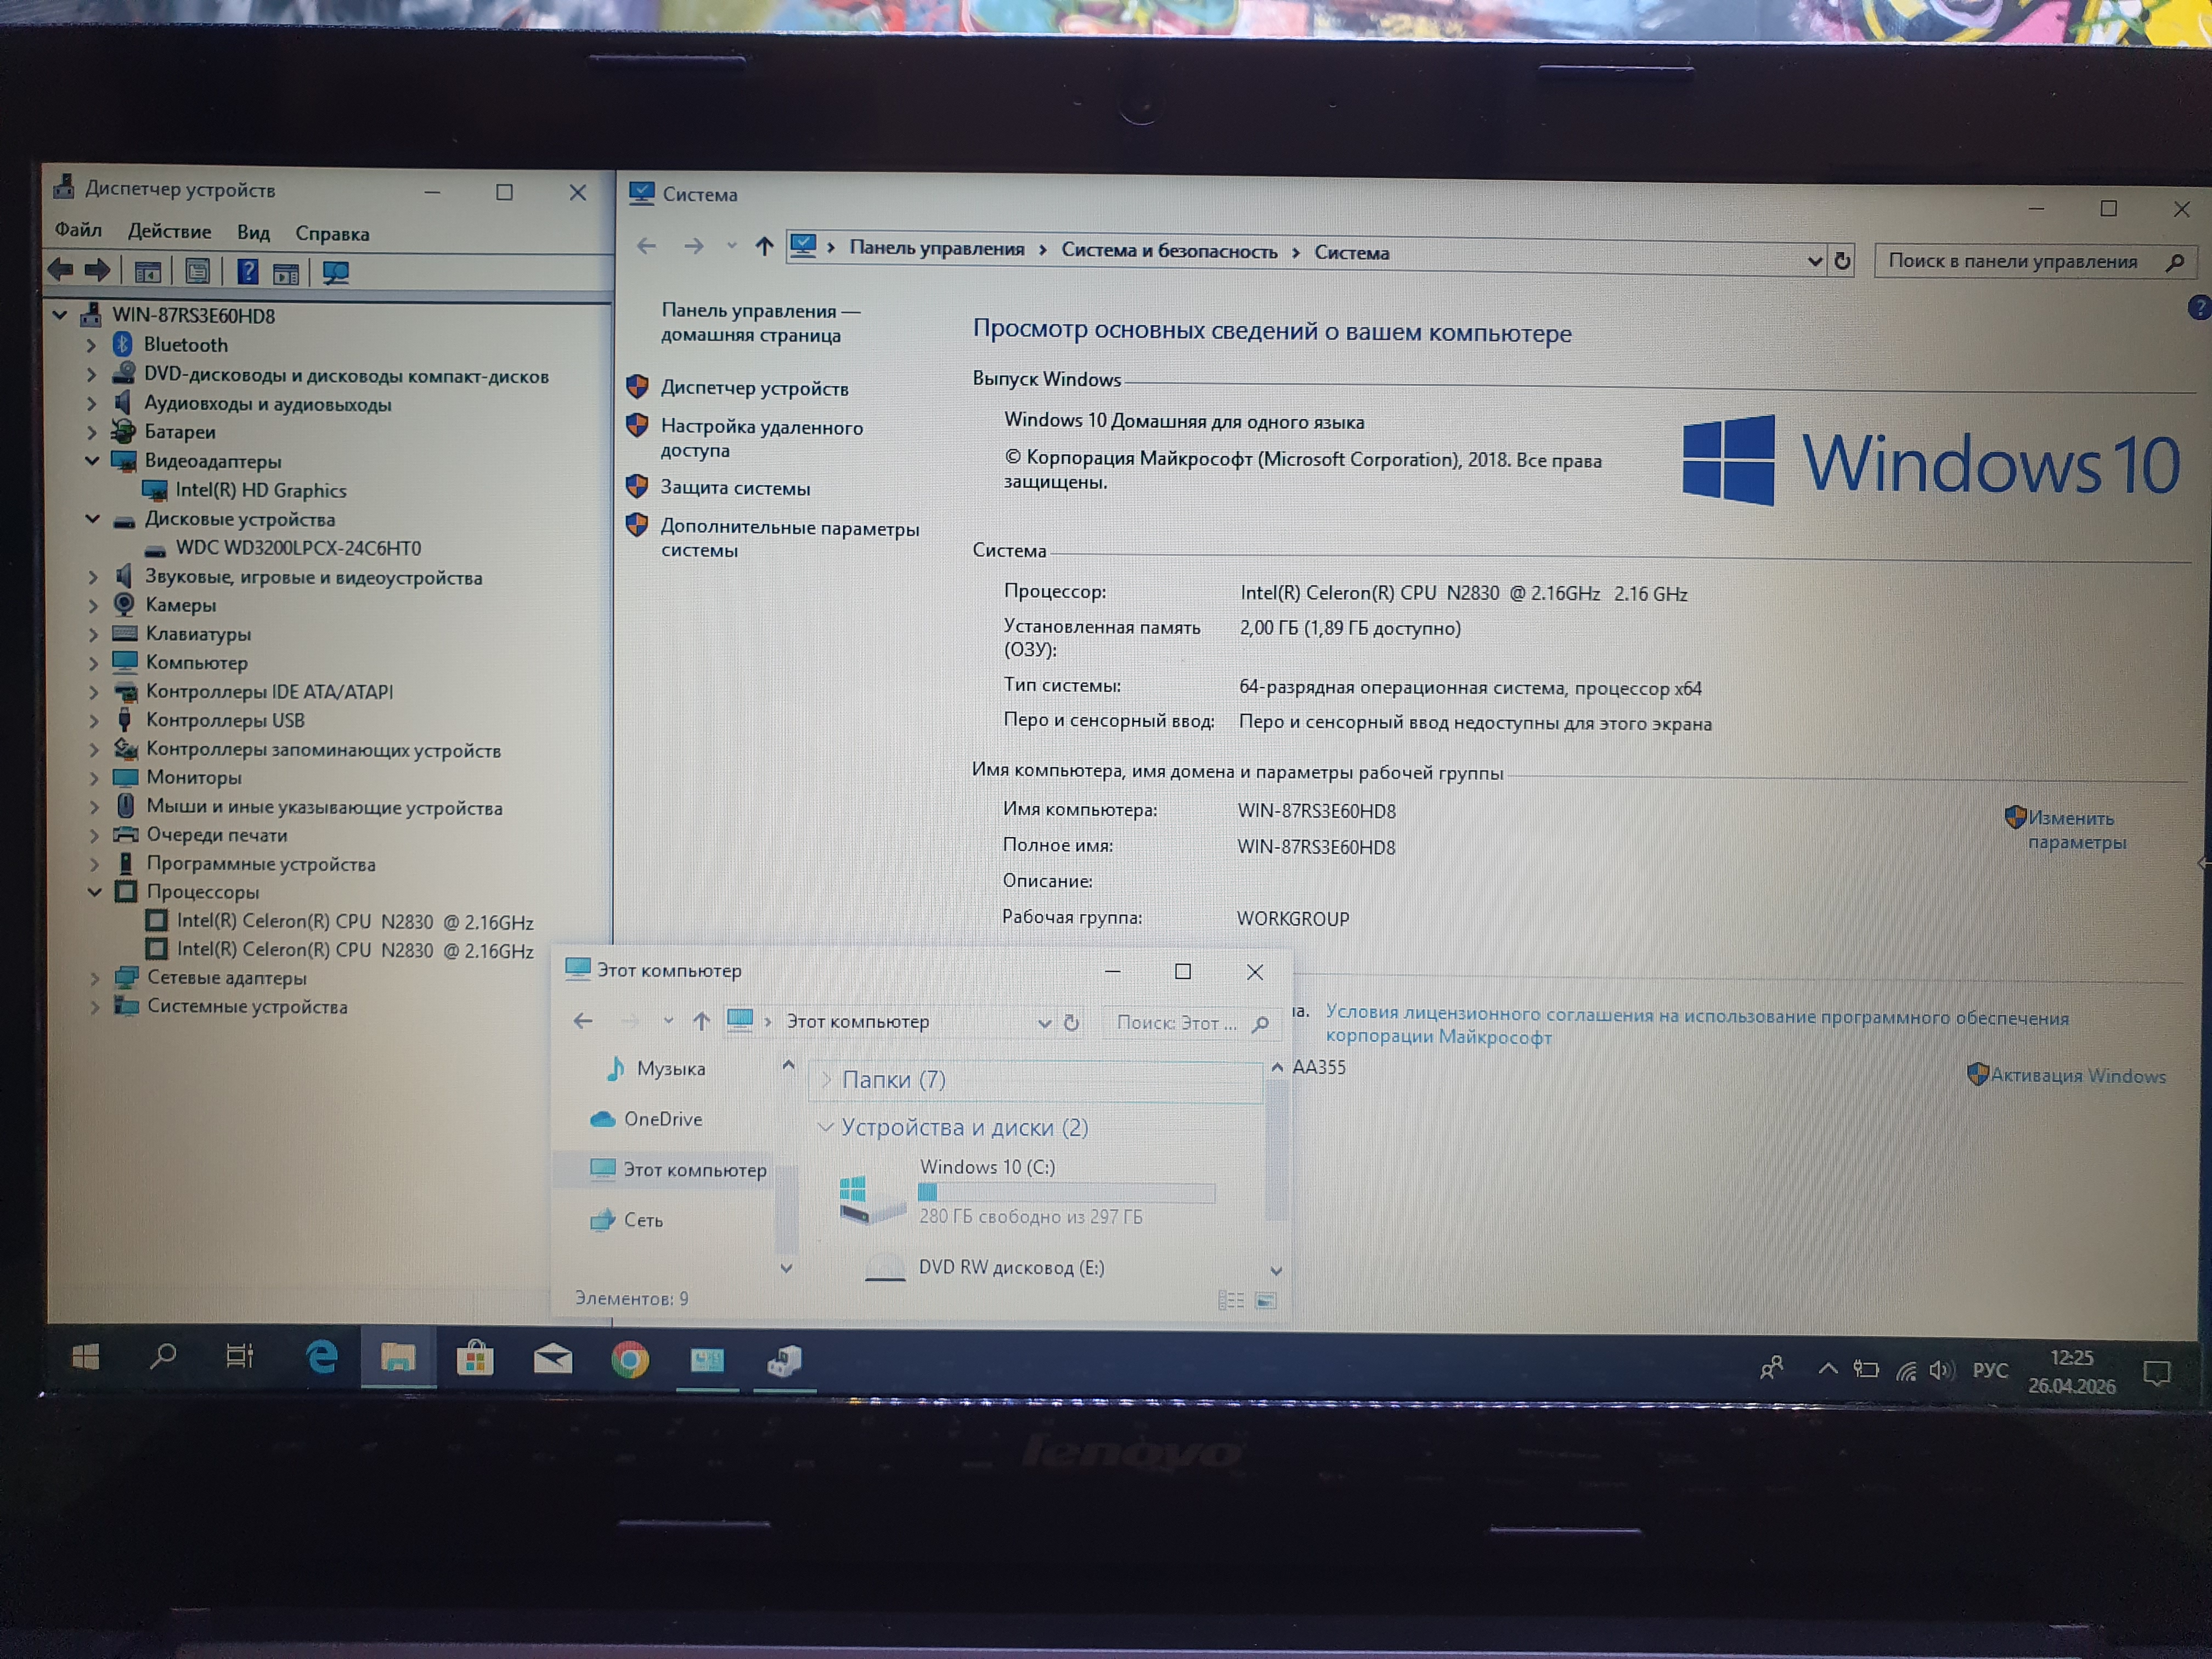Open the Mail app from the taskbar

(x=552, y=1359)
